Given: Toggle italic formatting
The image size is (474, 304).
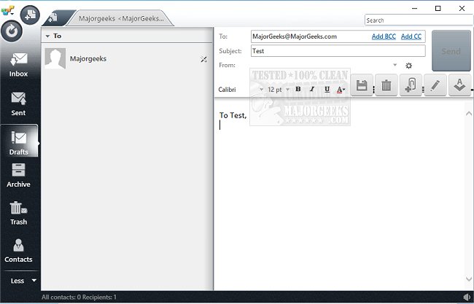Looking at the screenshot, I should (312, 89).
